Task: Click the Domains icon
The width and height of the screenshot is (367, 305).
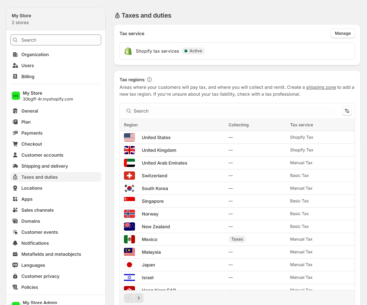Action: (15, 221)
